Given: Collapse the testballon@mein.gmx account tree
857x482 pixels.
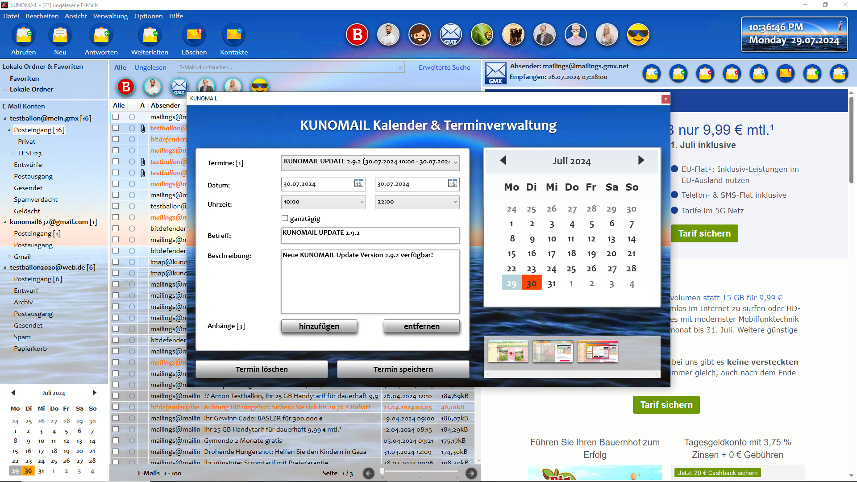Looking at the screenshot, I should [x=5, y=119].
